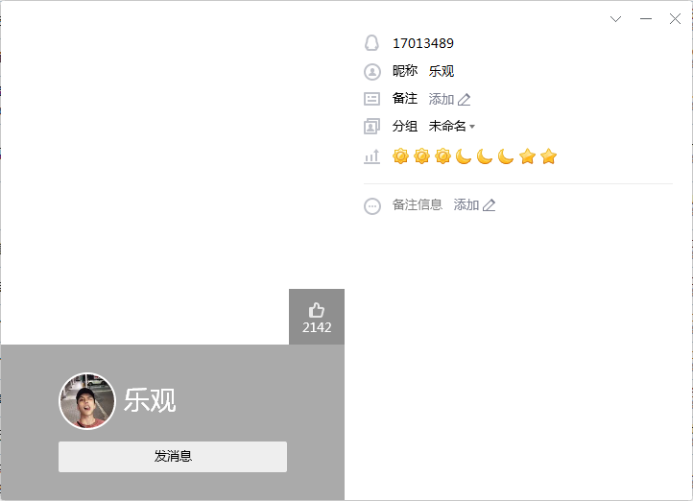Click the nickname person icon

(372, 72)
